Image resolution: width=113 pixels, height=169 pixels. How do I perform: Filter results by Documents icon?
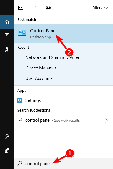click(x=35, y=8)
